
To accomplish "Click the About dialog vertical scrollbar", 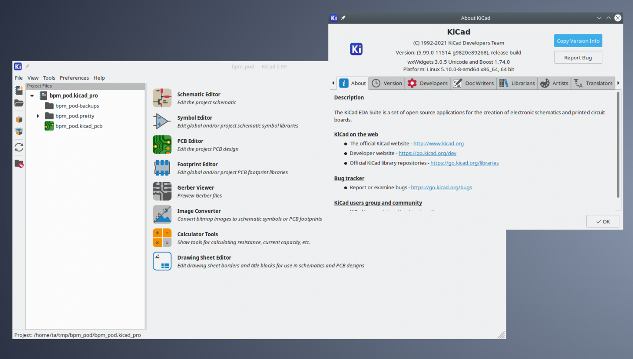I will pyautogui.click(x=618, y=144).
